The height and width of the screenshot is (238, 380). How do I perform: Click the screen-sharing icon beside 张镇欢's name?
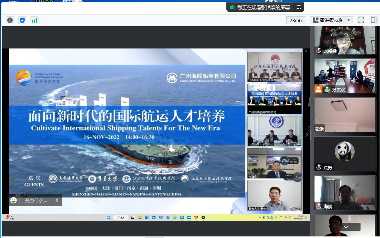318,89
